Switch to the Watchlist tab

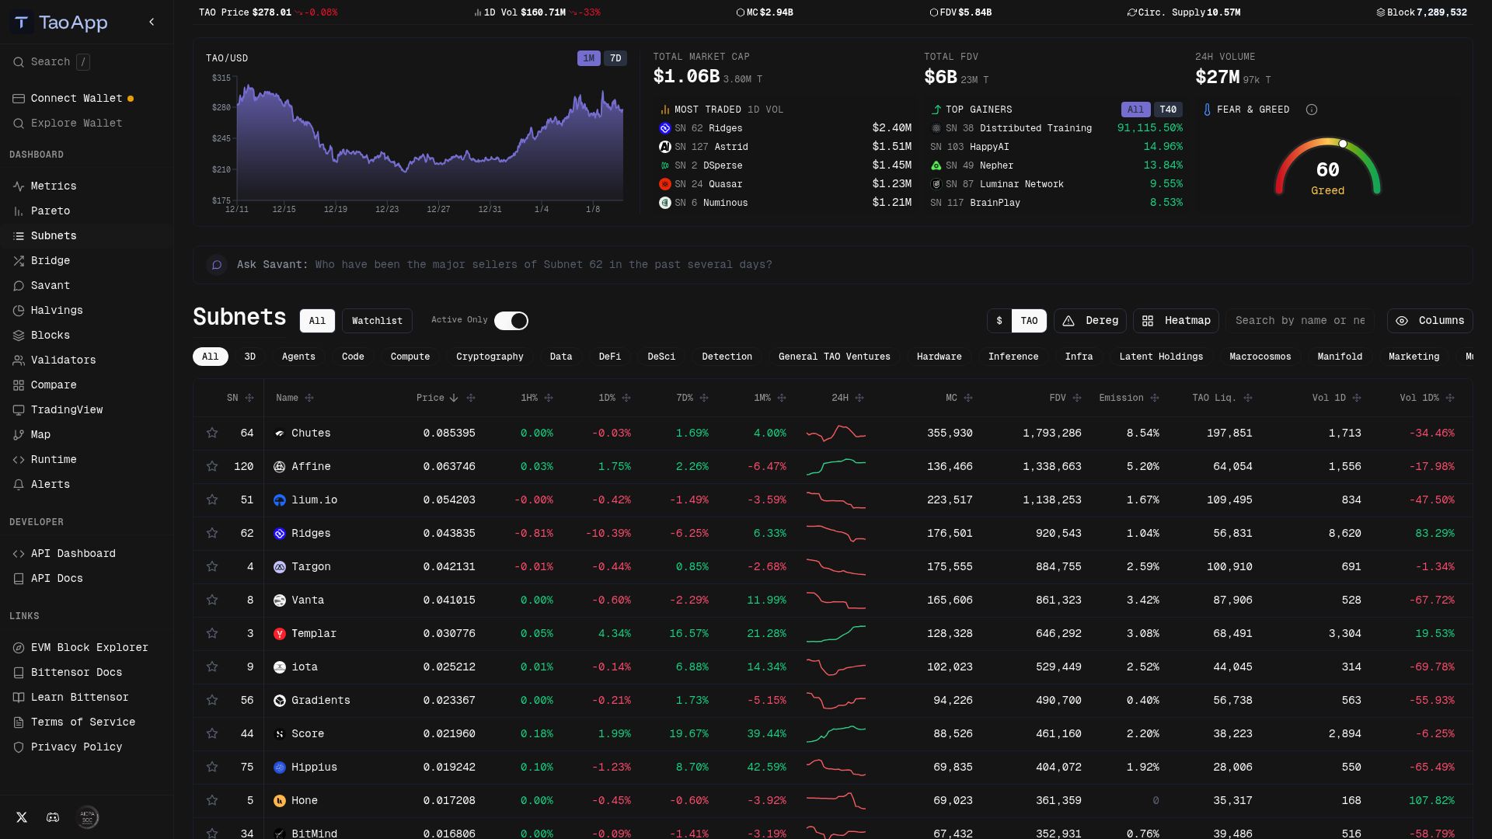377,320
